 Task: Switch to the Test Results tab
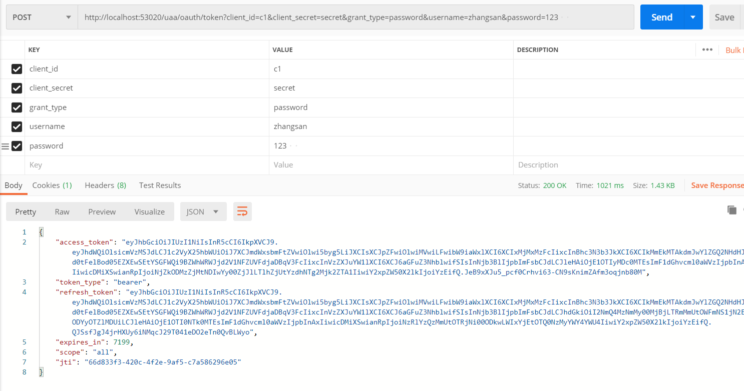[160, 185]
